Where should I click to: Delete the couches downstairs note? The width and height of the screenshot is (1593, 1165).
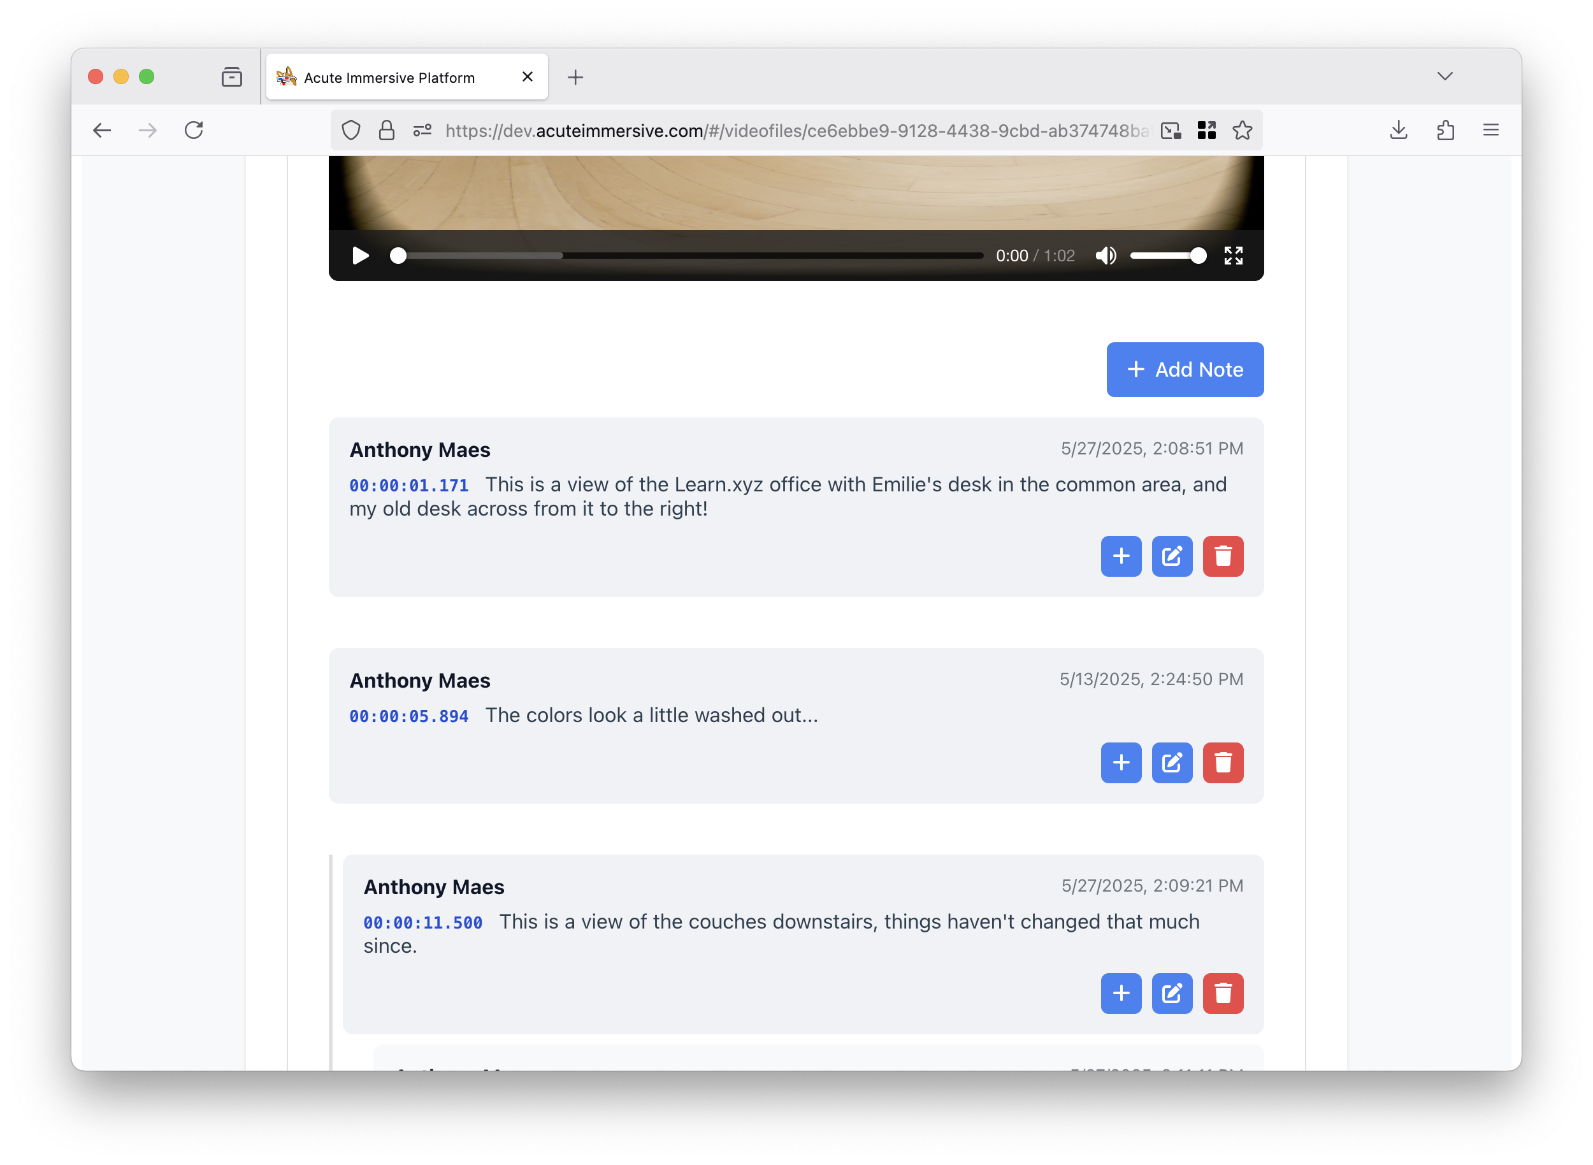point(1222,994)
